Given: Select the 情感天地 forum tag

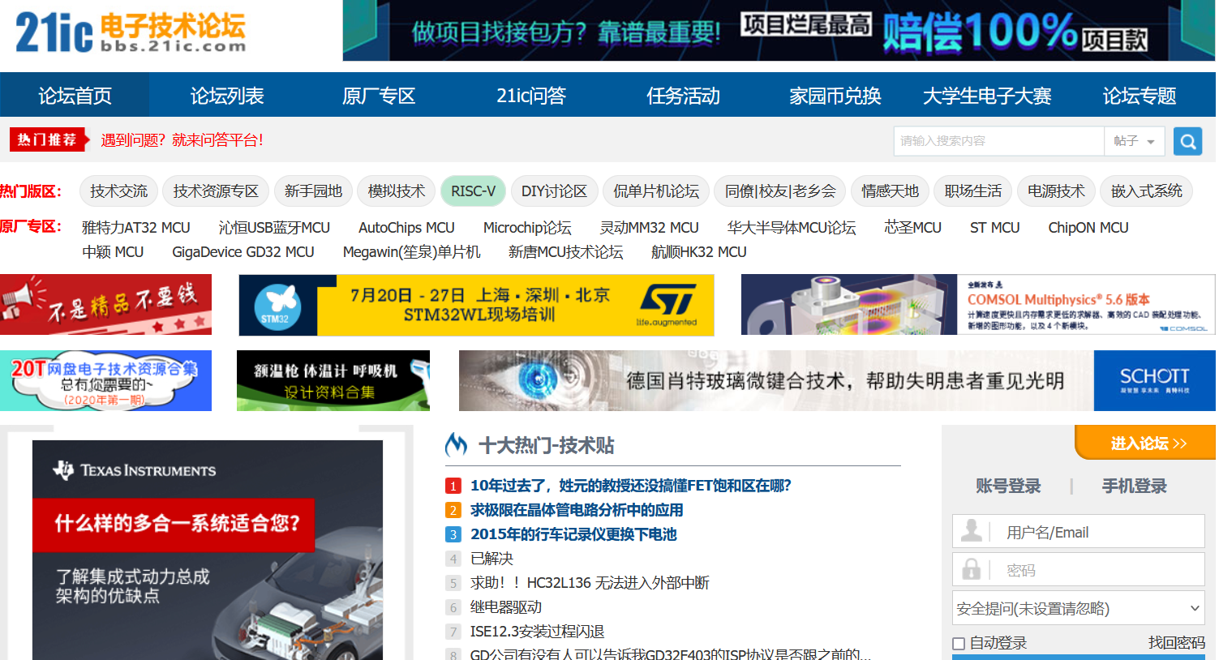Looking at the screenshot, I should click(890, 191).
